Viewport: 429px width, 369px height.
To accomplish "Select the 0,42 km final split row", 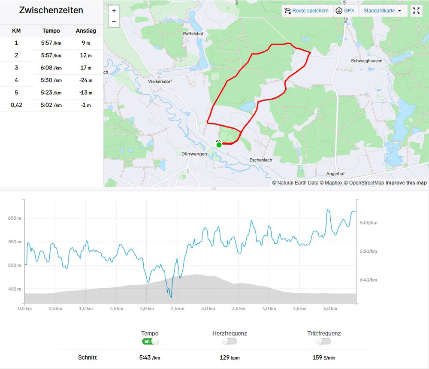I will (x=51, y=105).
